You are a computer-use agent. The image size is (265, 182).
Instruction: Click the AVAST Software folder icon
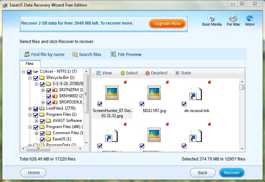pyautogui.click(x=48, y=121)
